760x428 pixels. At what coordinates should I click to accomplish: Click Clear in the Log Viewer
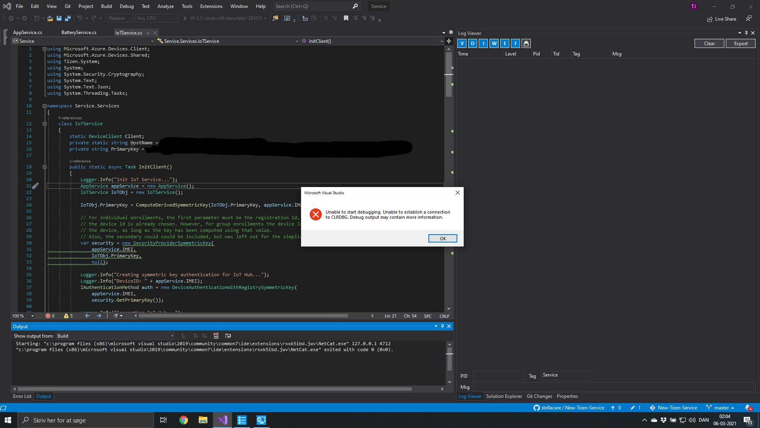point(709,43)
